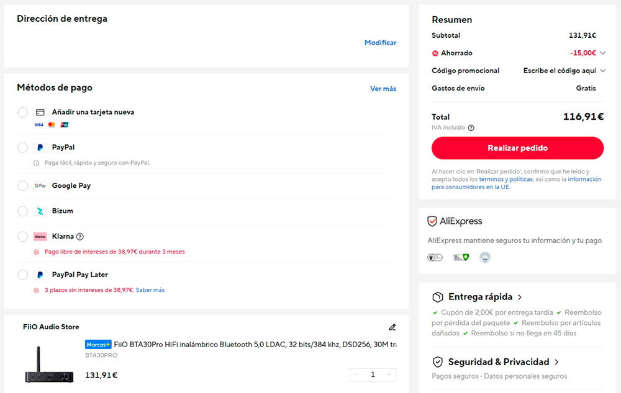This screenshot has width=621, height=393.
Task: Open Seguridad & Privacidad details arrow
Action: [556, 362]
